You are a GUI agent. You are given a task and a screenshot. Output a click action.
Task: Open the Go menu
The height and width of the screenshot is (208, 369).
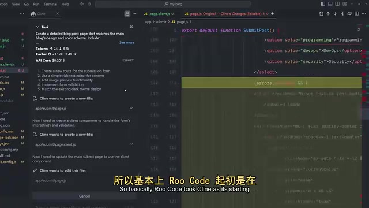[27, 4]
